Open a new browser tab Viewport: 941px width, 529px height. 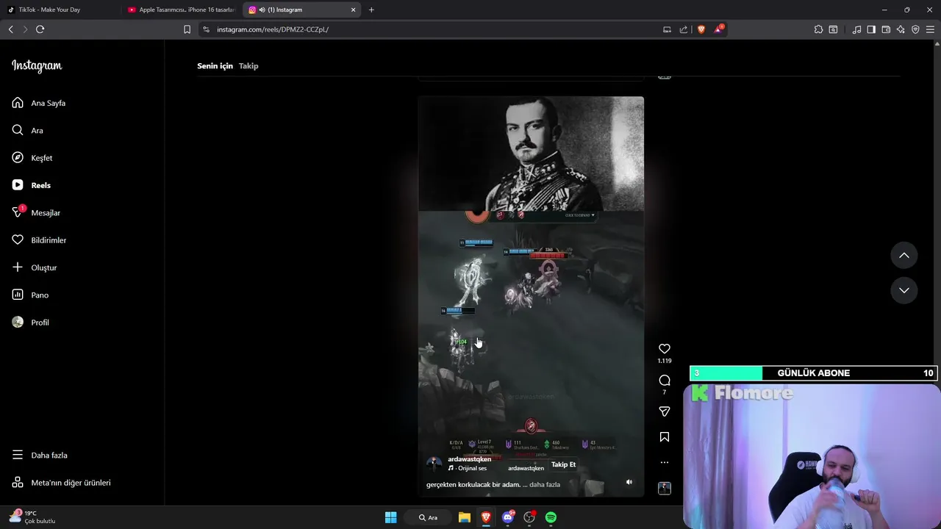371,10
